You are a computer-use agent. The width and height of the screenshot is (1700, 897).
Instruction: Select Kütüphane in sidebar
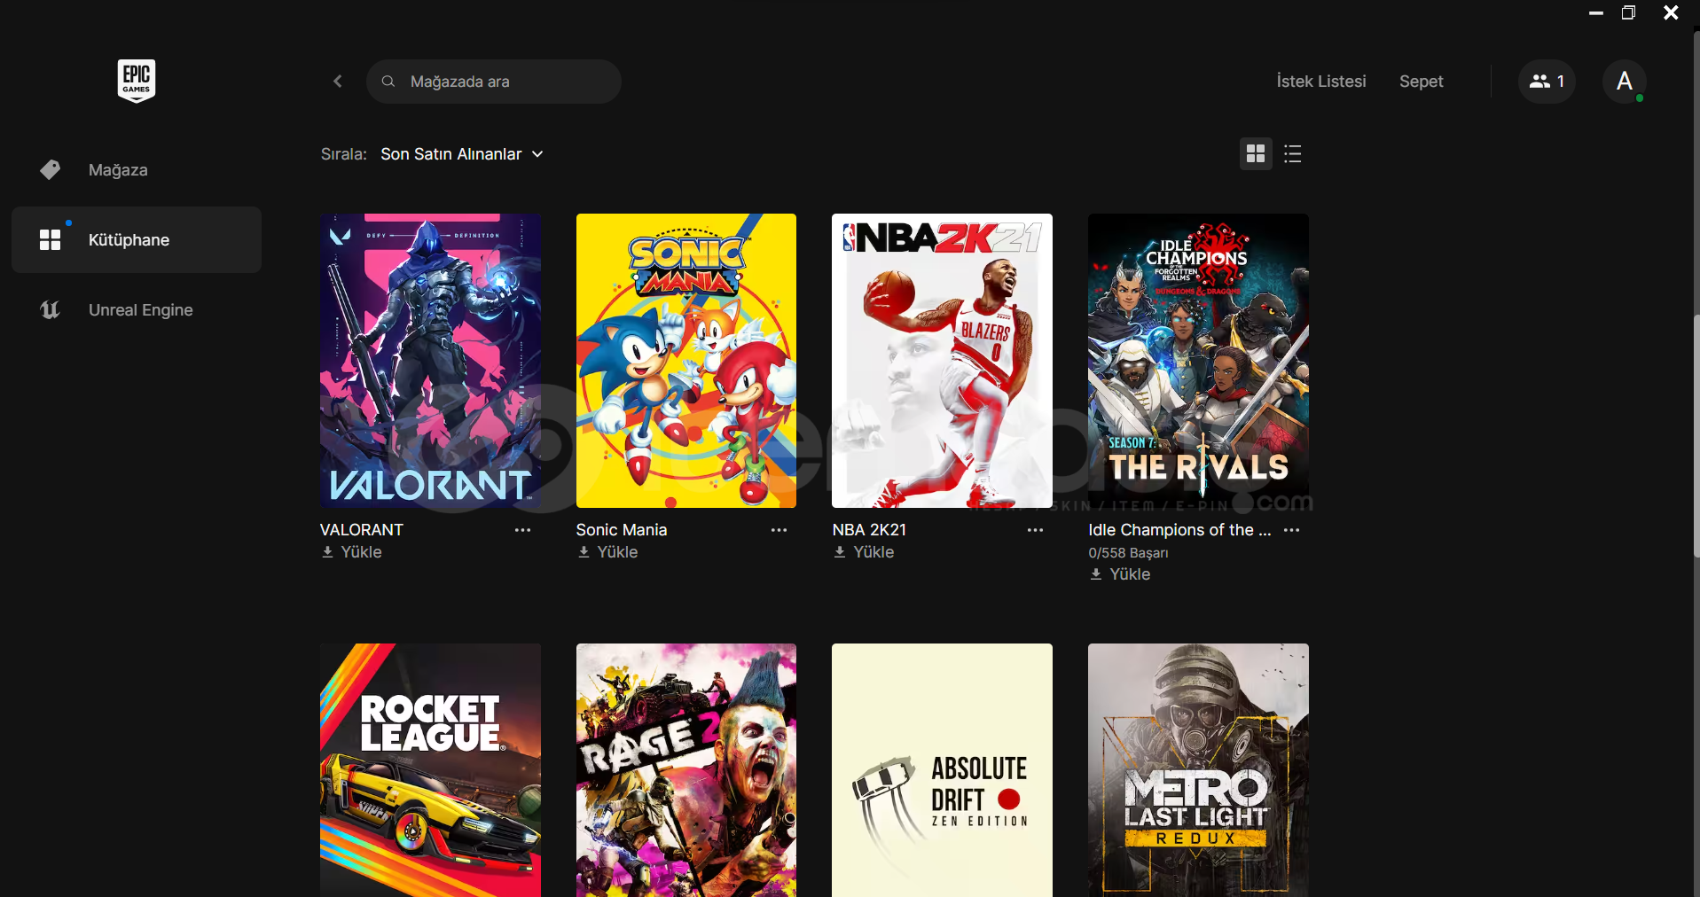pyautogui.click(x=137, y=239)
